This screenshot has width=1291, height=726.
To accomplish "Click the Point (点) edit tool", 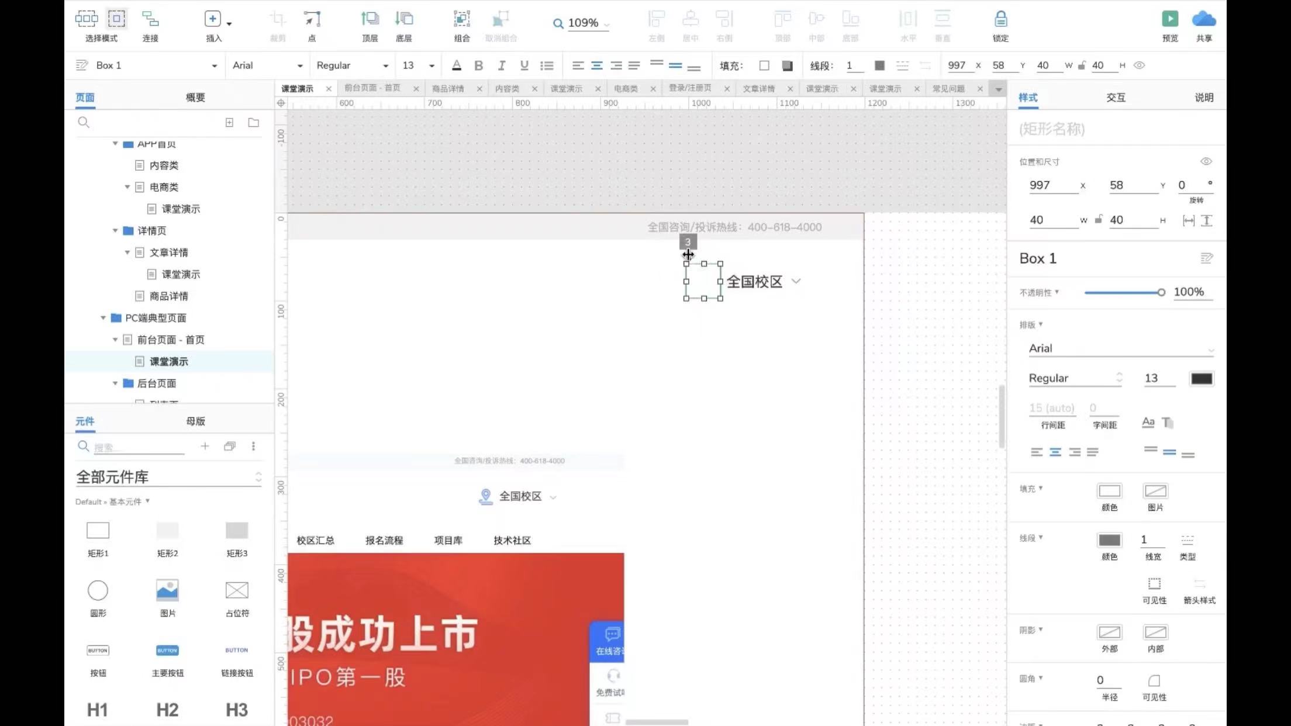I will [312, 19].
